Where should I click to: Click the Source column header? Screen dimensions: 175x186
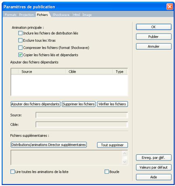pyautogui.click(x=42, y=72)
